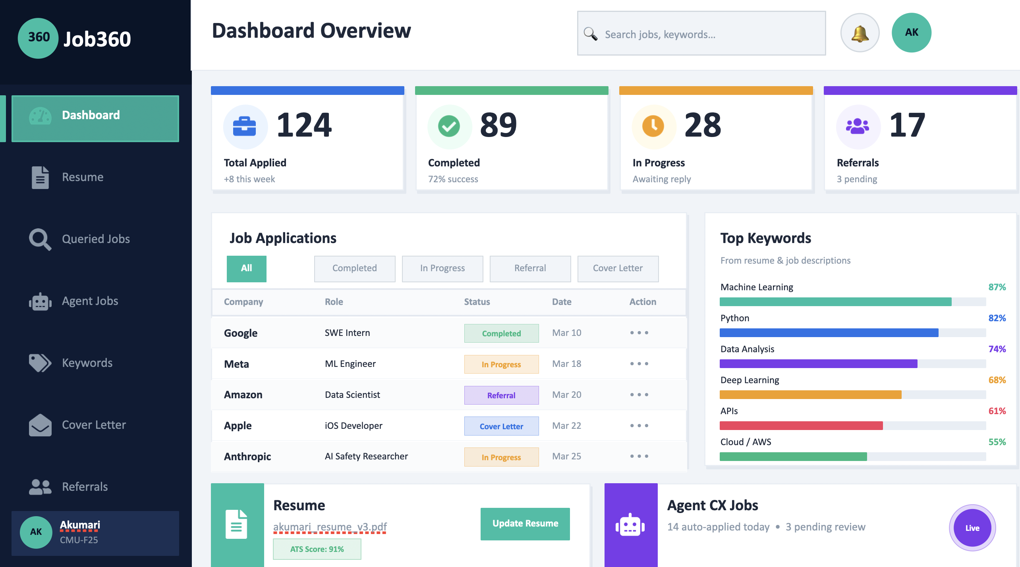The width and height of the screenshot is (1020, 567).
Task: Switch to the Completed filter tab
Action: tap(354, 268)
